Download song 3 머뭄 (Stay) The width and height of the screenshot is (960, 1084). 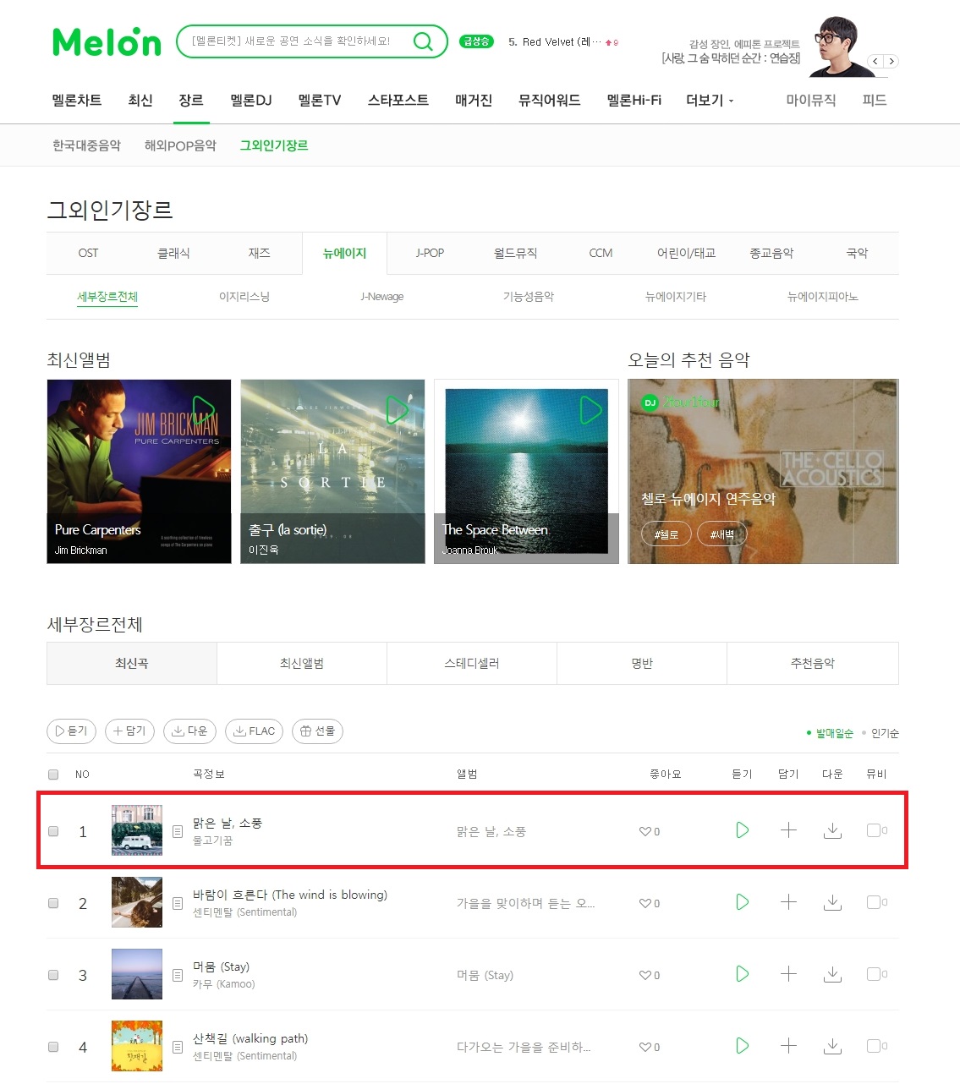point(832,974)
